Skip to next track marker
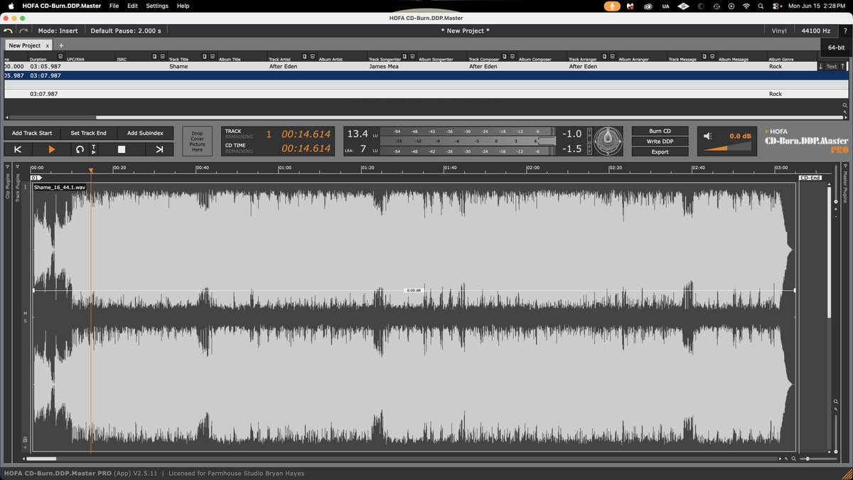This screenshot has height=480, width=853. [159, 149]
